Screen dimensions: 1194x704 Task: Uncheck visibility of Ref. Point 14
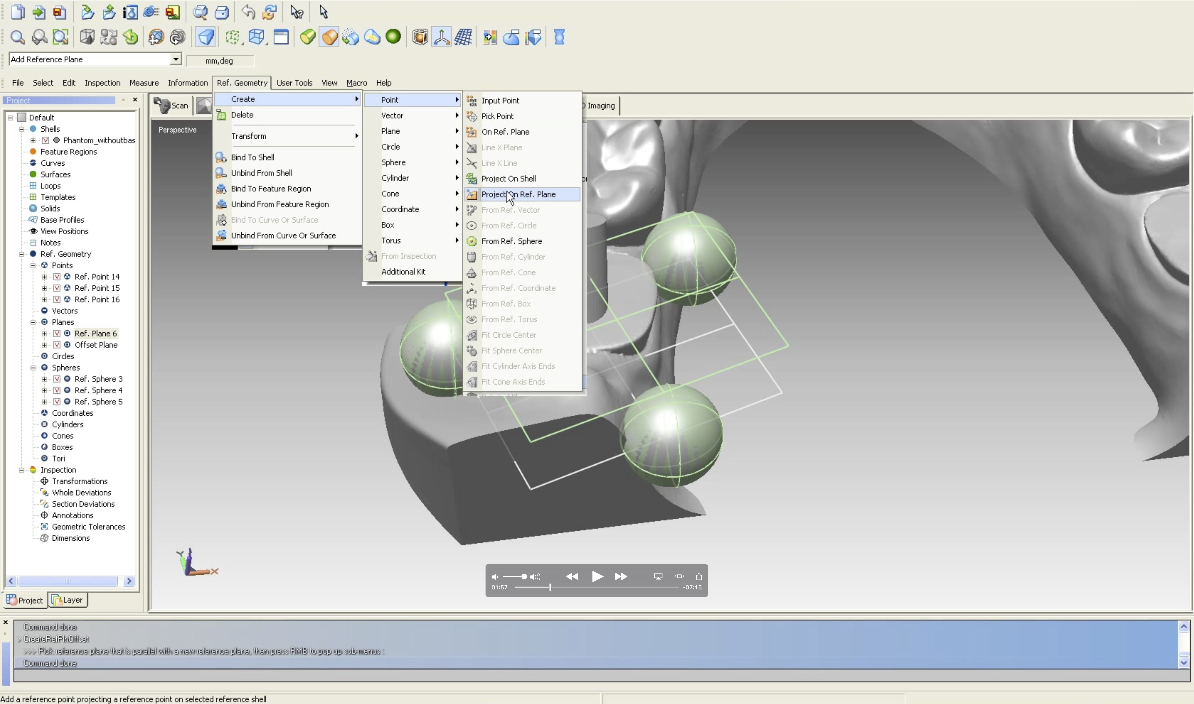pyautogui.click(x=57, y=276)
